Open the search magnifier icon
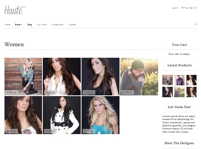Viewport: 201px width, 149px height. [195, 24]
